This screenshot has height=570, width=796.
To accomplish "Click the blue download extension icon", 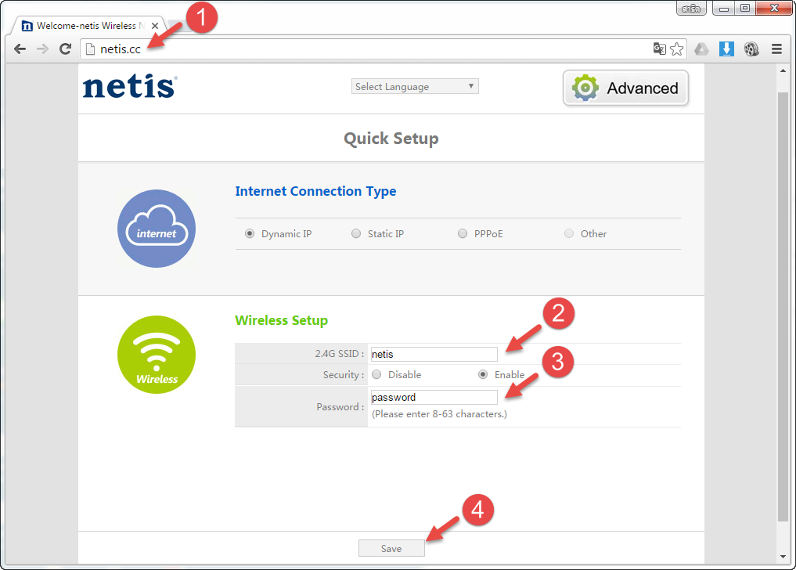I will pos(726,49).
